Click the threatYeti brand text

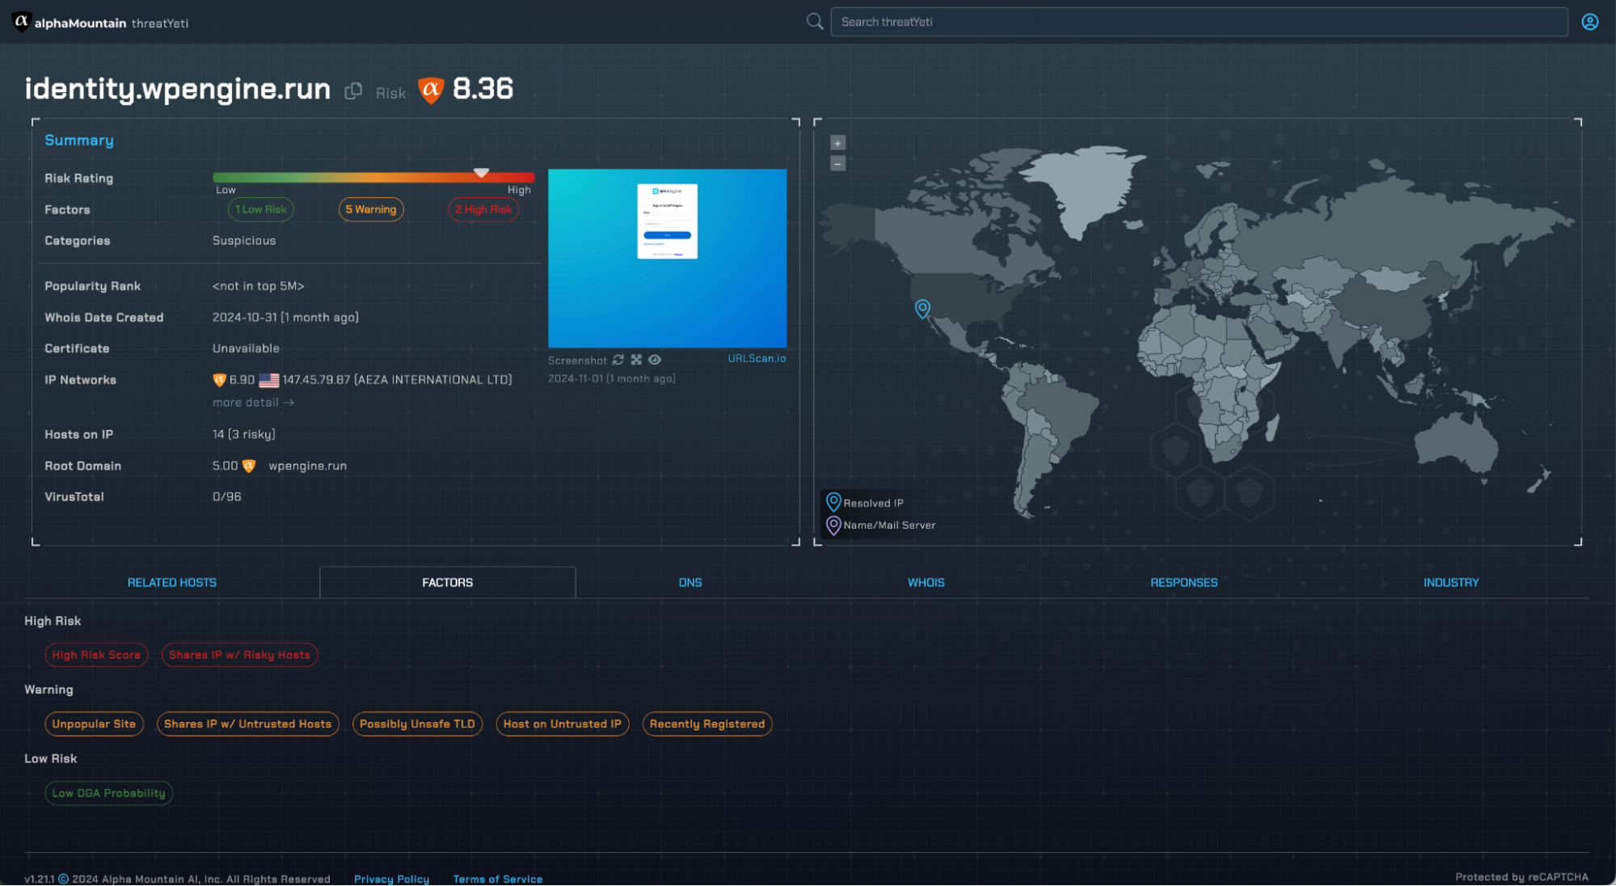click(x=160, y=23)
